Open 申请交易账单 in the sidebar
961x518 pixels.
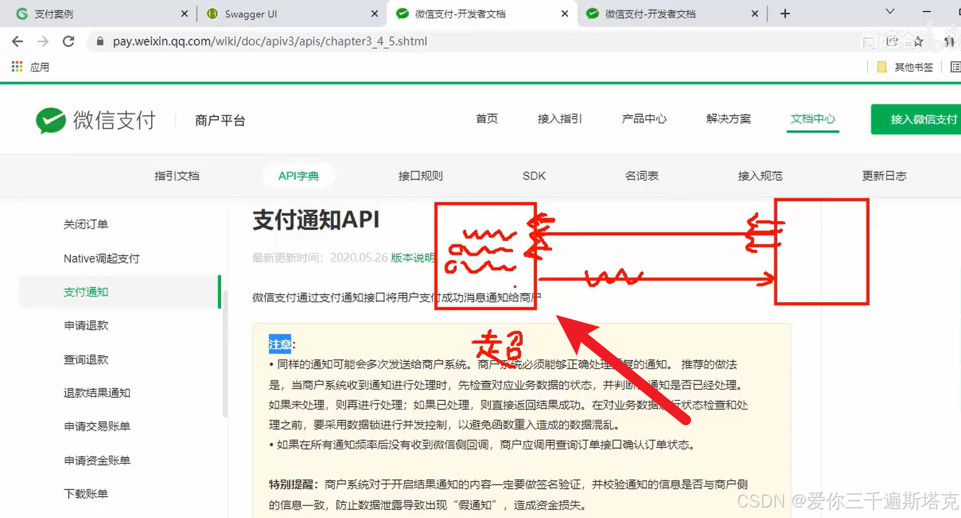tap(97, 426)
